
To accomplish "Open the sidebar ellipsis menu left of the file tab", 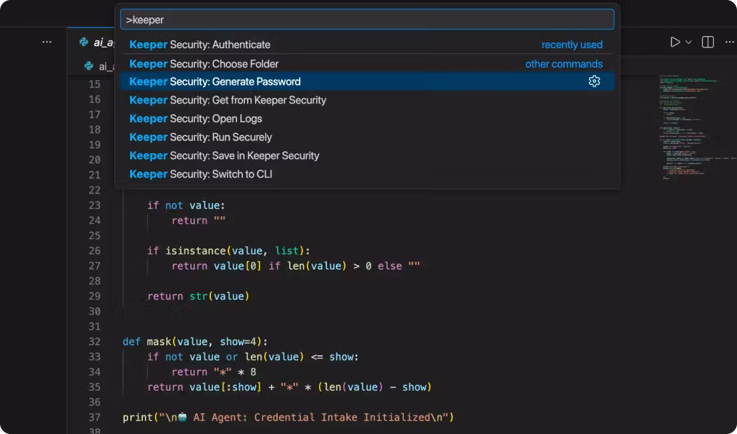I will [47, 41].
